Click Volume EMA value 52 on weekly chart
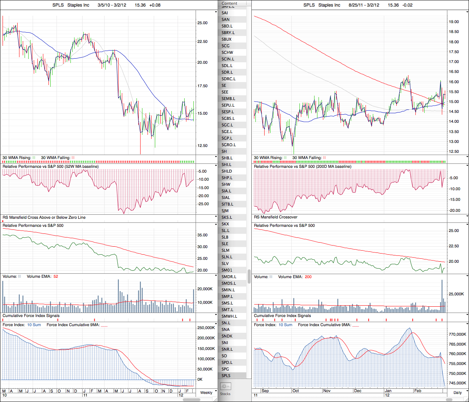 [x=56, y=277]
